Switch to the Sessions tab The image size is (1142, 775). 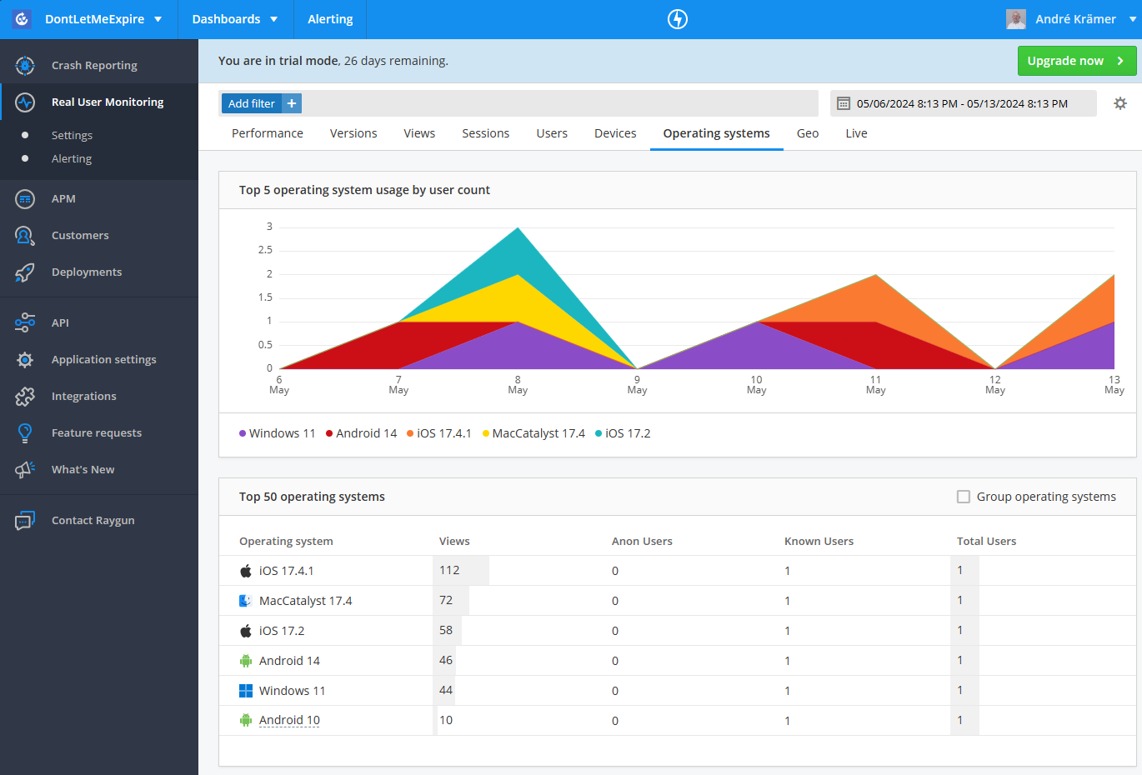click(x=485, y=132)
